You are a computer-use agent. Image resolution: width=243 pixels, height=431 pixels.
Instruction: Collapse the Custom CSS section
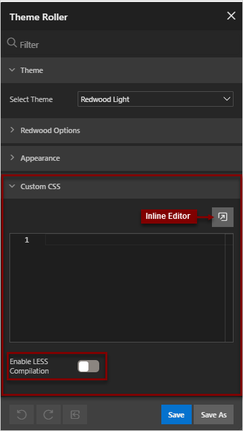click(121, 187)
